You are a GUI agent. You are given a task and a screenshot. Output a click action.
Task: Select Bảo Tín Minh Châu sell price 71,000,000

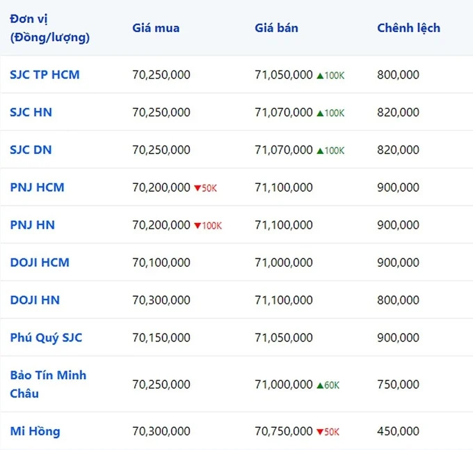[284, 384]
